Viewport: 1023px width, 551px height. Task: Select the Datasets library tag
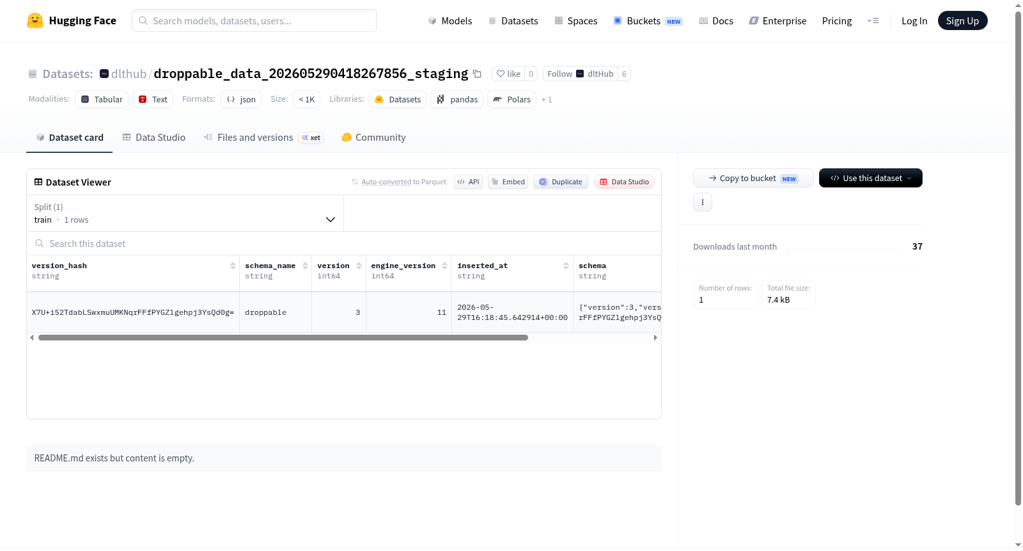pos(398,99)
